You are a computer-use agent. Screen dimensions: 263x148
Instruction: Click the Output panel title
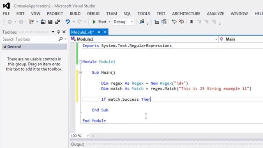(x=77, y=144)
